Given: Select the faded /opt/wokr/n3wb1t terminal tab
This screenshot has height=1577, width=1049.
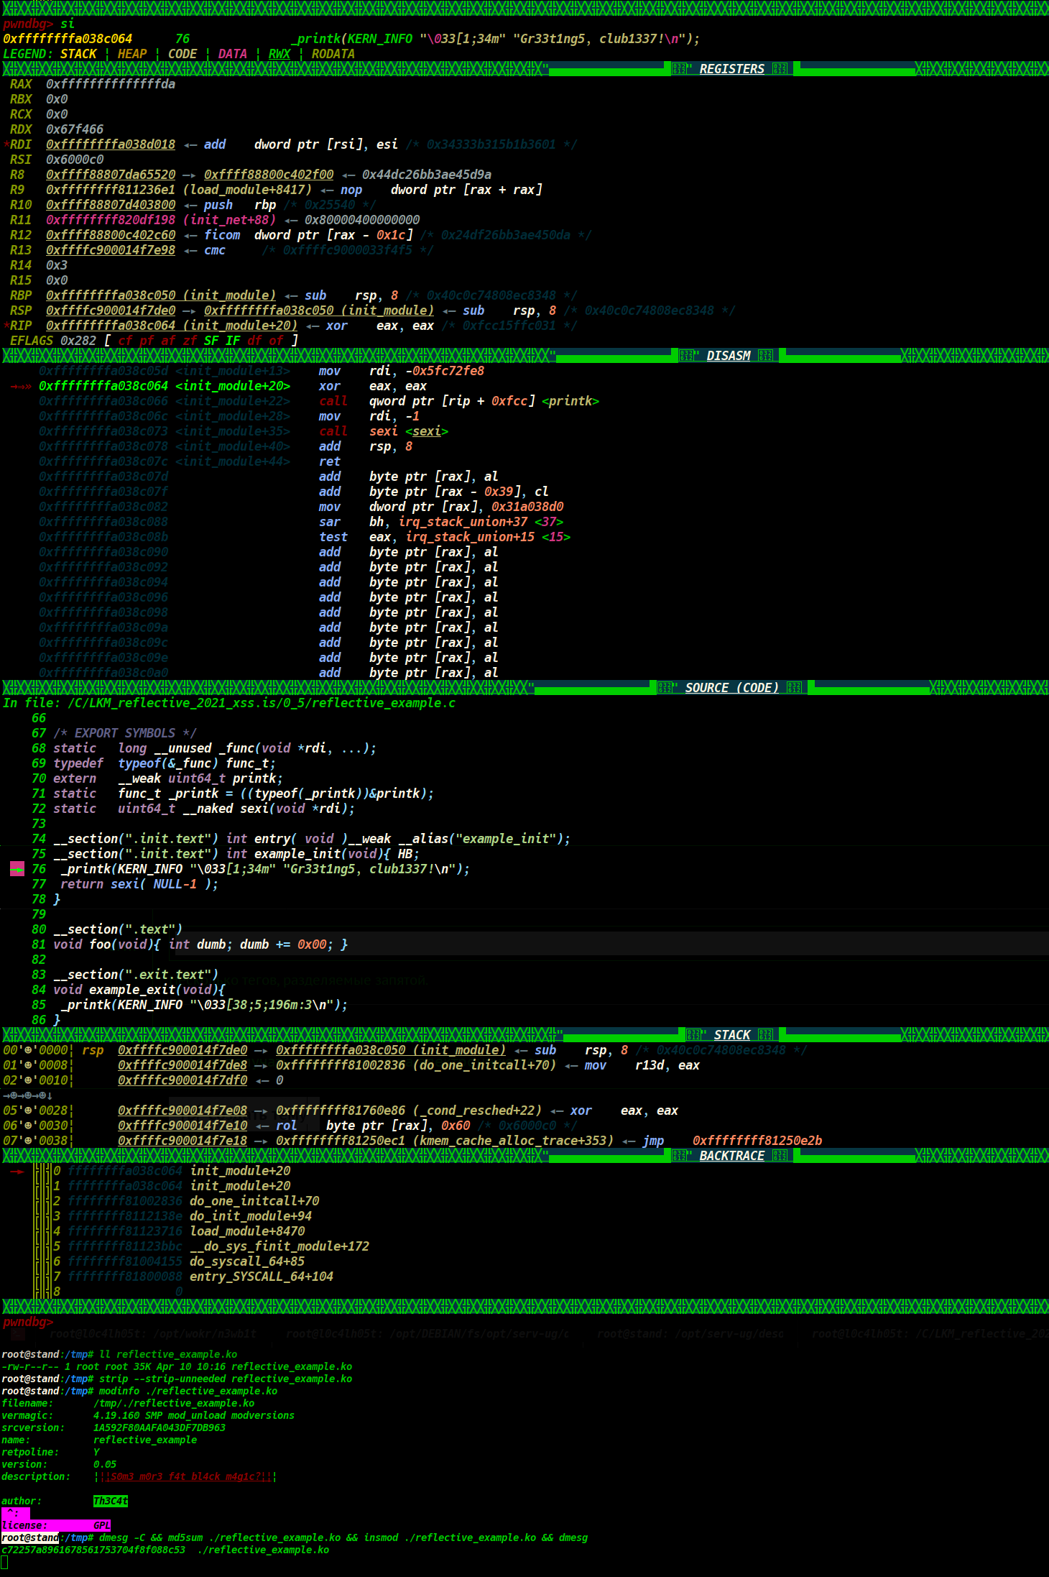Looking at the screenshot, I should point(152,1334).
